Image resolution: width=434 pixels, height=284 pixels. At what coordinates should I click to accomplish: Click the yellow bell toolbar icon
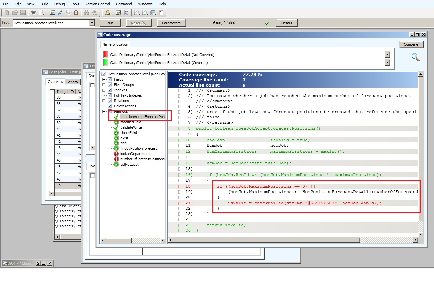click(108, 13)
